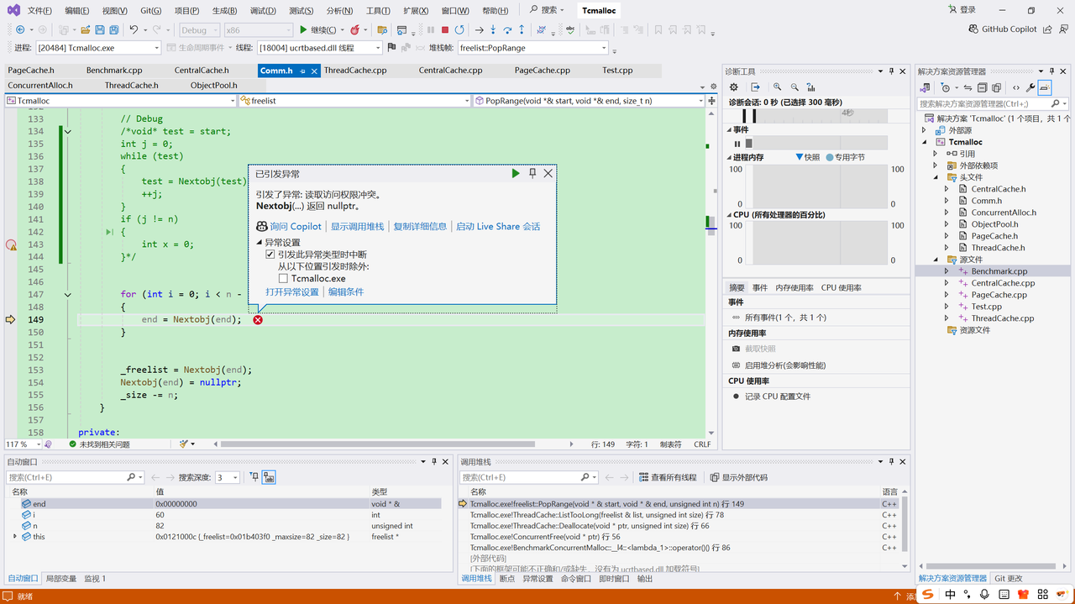Check the Tcmalloc.exe exception exclusion checkbox
This screenshot has width=1075, height=604.
coord(283,278)
